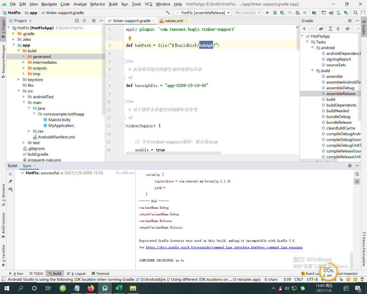
Task: Close the tinker-support.gradle tab
Action: pos(154,21)
